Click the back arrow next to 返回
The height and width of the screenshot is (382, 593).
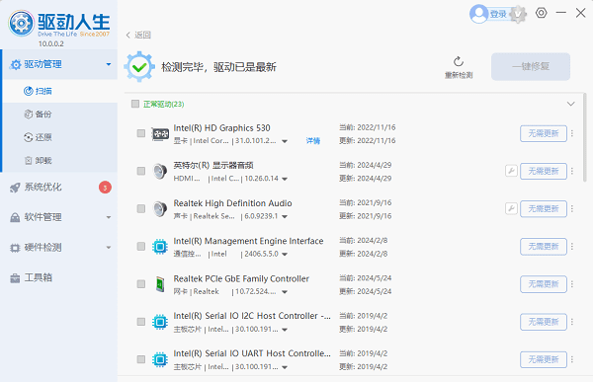pos(128,36)
